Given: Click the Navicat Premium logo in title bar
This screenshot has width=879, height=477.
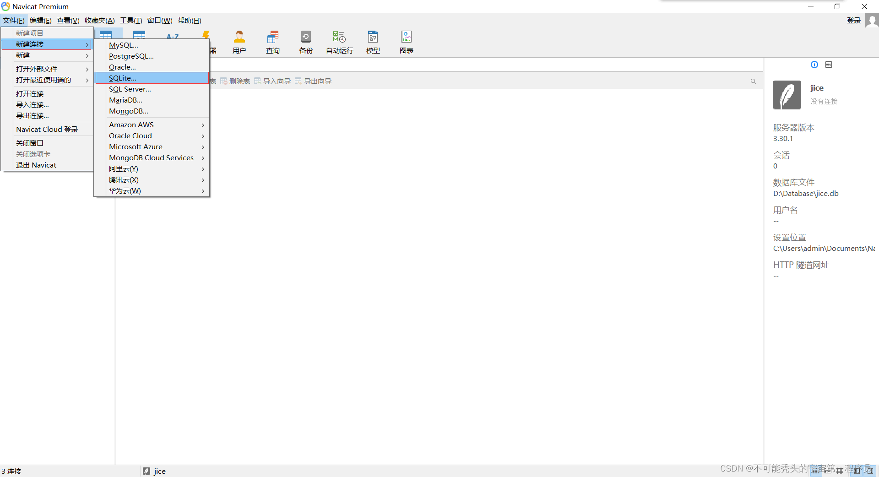Looking at the screenshot, I should pyautogui.click(x=5, y=6).
